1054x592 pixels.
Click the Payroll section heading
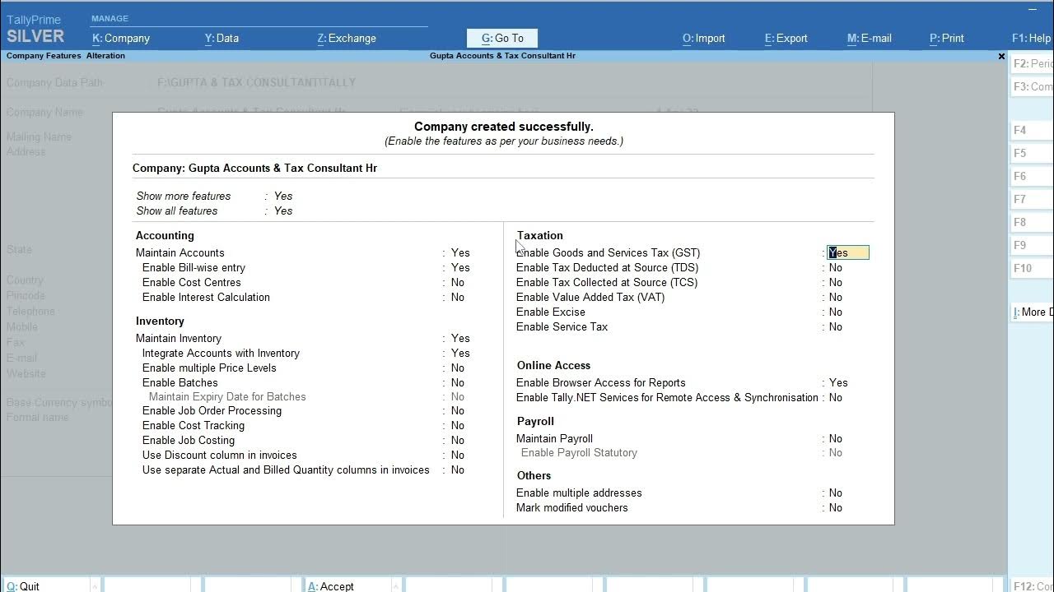click(535, 422)
